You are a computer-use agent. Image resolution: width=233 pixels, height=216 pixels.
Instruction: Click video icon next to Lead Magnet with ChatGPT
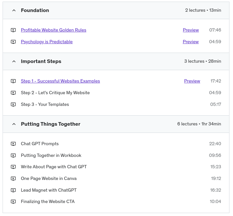pos(13,190)
